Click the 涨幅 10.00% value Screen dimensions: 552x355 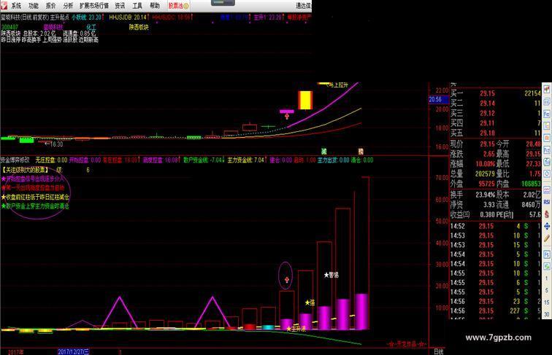pos(485,164)
